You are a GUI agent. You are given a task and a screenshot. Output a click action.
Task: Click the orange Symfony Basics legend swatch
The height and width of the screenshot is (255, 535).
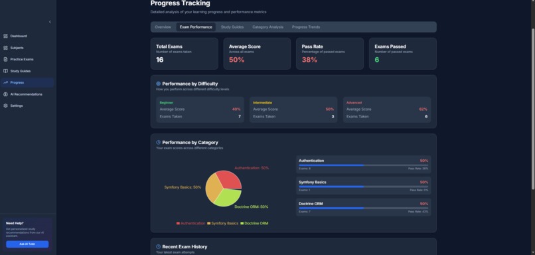209,223
